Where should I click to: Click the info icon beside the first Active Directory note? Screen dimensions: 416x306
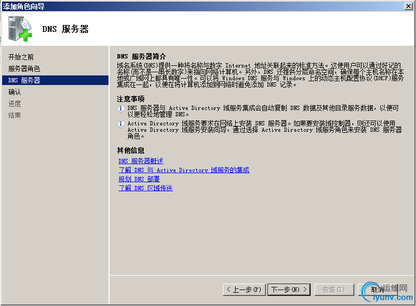click(x=121, y=108)
